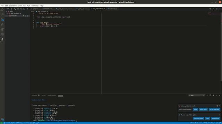Add a new terminal with plus icon

(207, 95)
